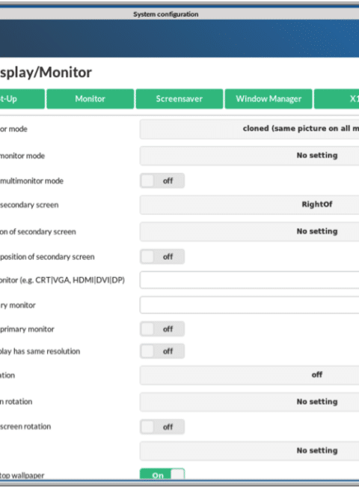Open the cut-off X11 tab

click(337, 99)
